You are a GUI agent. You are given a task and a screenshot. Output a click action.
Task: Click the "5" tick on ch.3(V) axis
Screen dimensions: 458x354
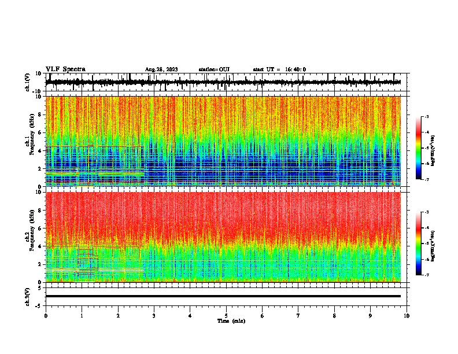pyautogui.click(x=40, y=288)
